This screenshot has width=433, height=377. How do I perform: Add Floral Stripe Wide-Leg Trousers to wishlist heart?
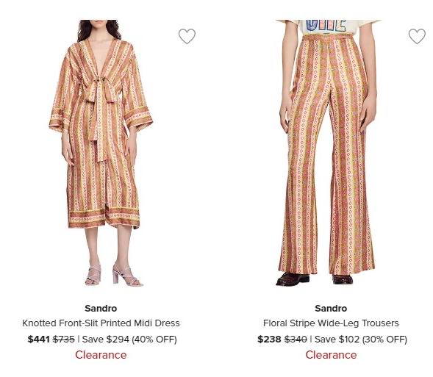click(417, 36)
